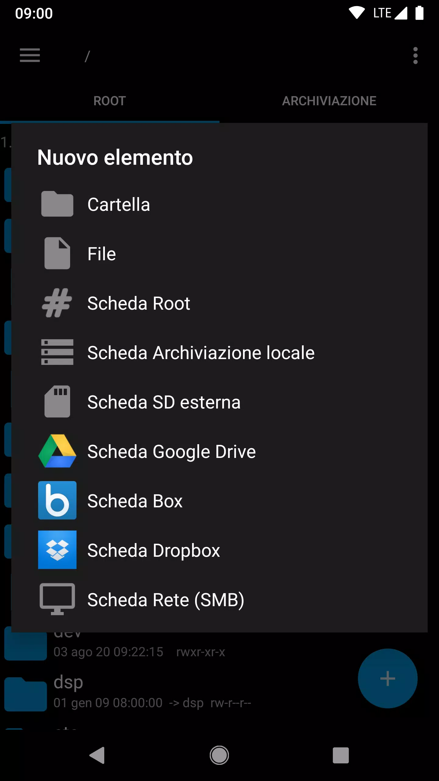Tap the Cartella folder icon
Image resolution: width=439 pixels, height=781 pixels.
pyautogui.click(x=57, y=204)
